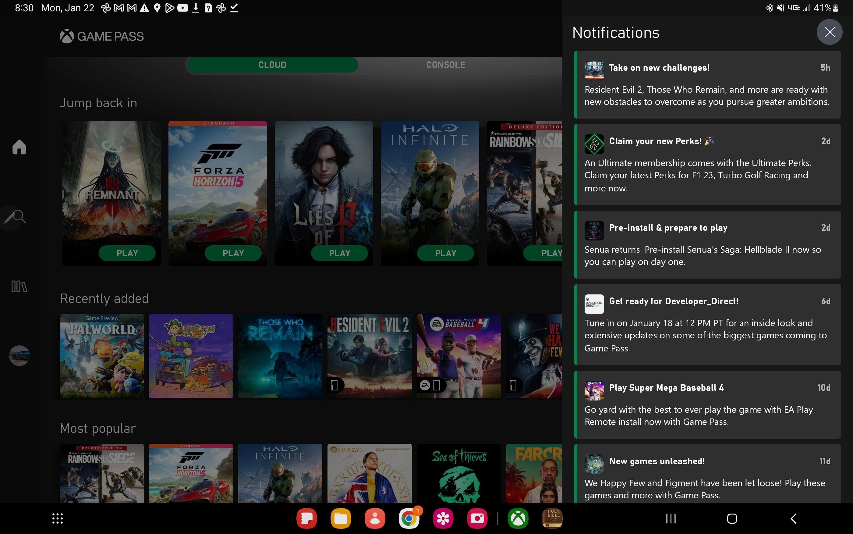Open Palworld thumbnail in Recently added
Viewport: 853px width, 534px height.
pyautogui.click(x=102, y=356)
